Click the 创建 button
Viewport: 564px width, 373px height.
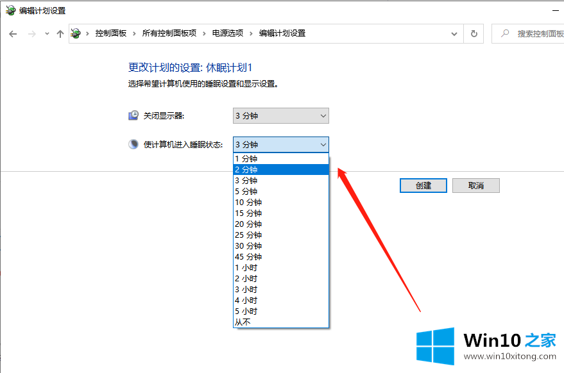[423, 185]
